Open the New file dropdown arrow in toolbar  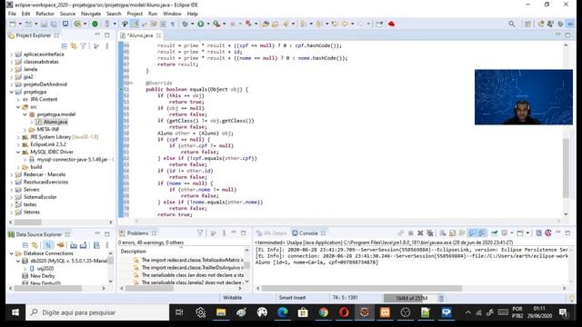point(20,25)
